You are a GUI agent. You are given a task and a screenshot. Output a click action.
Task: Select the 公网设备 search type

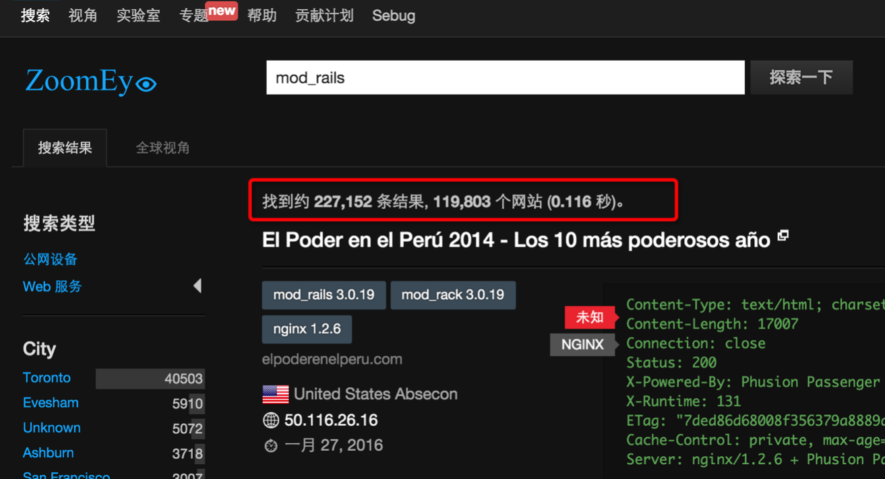(51, 259)
